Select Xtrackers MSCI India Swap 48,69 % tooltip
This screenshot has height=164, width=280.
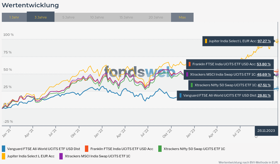point(229,74)
